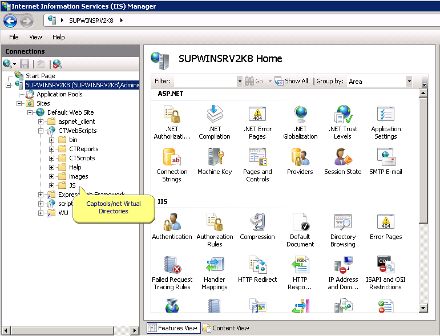
Task: Select Start Page in Connections tree
Action: [x=40, y=76]
